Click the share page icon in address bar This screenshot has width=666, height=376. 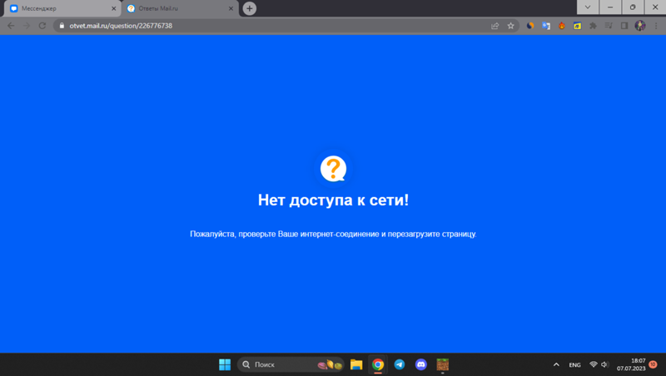[x=495, y=26]
